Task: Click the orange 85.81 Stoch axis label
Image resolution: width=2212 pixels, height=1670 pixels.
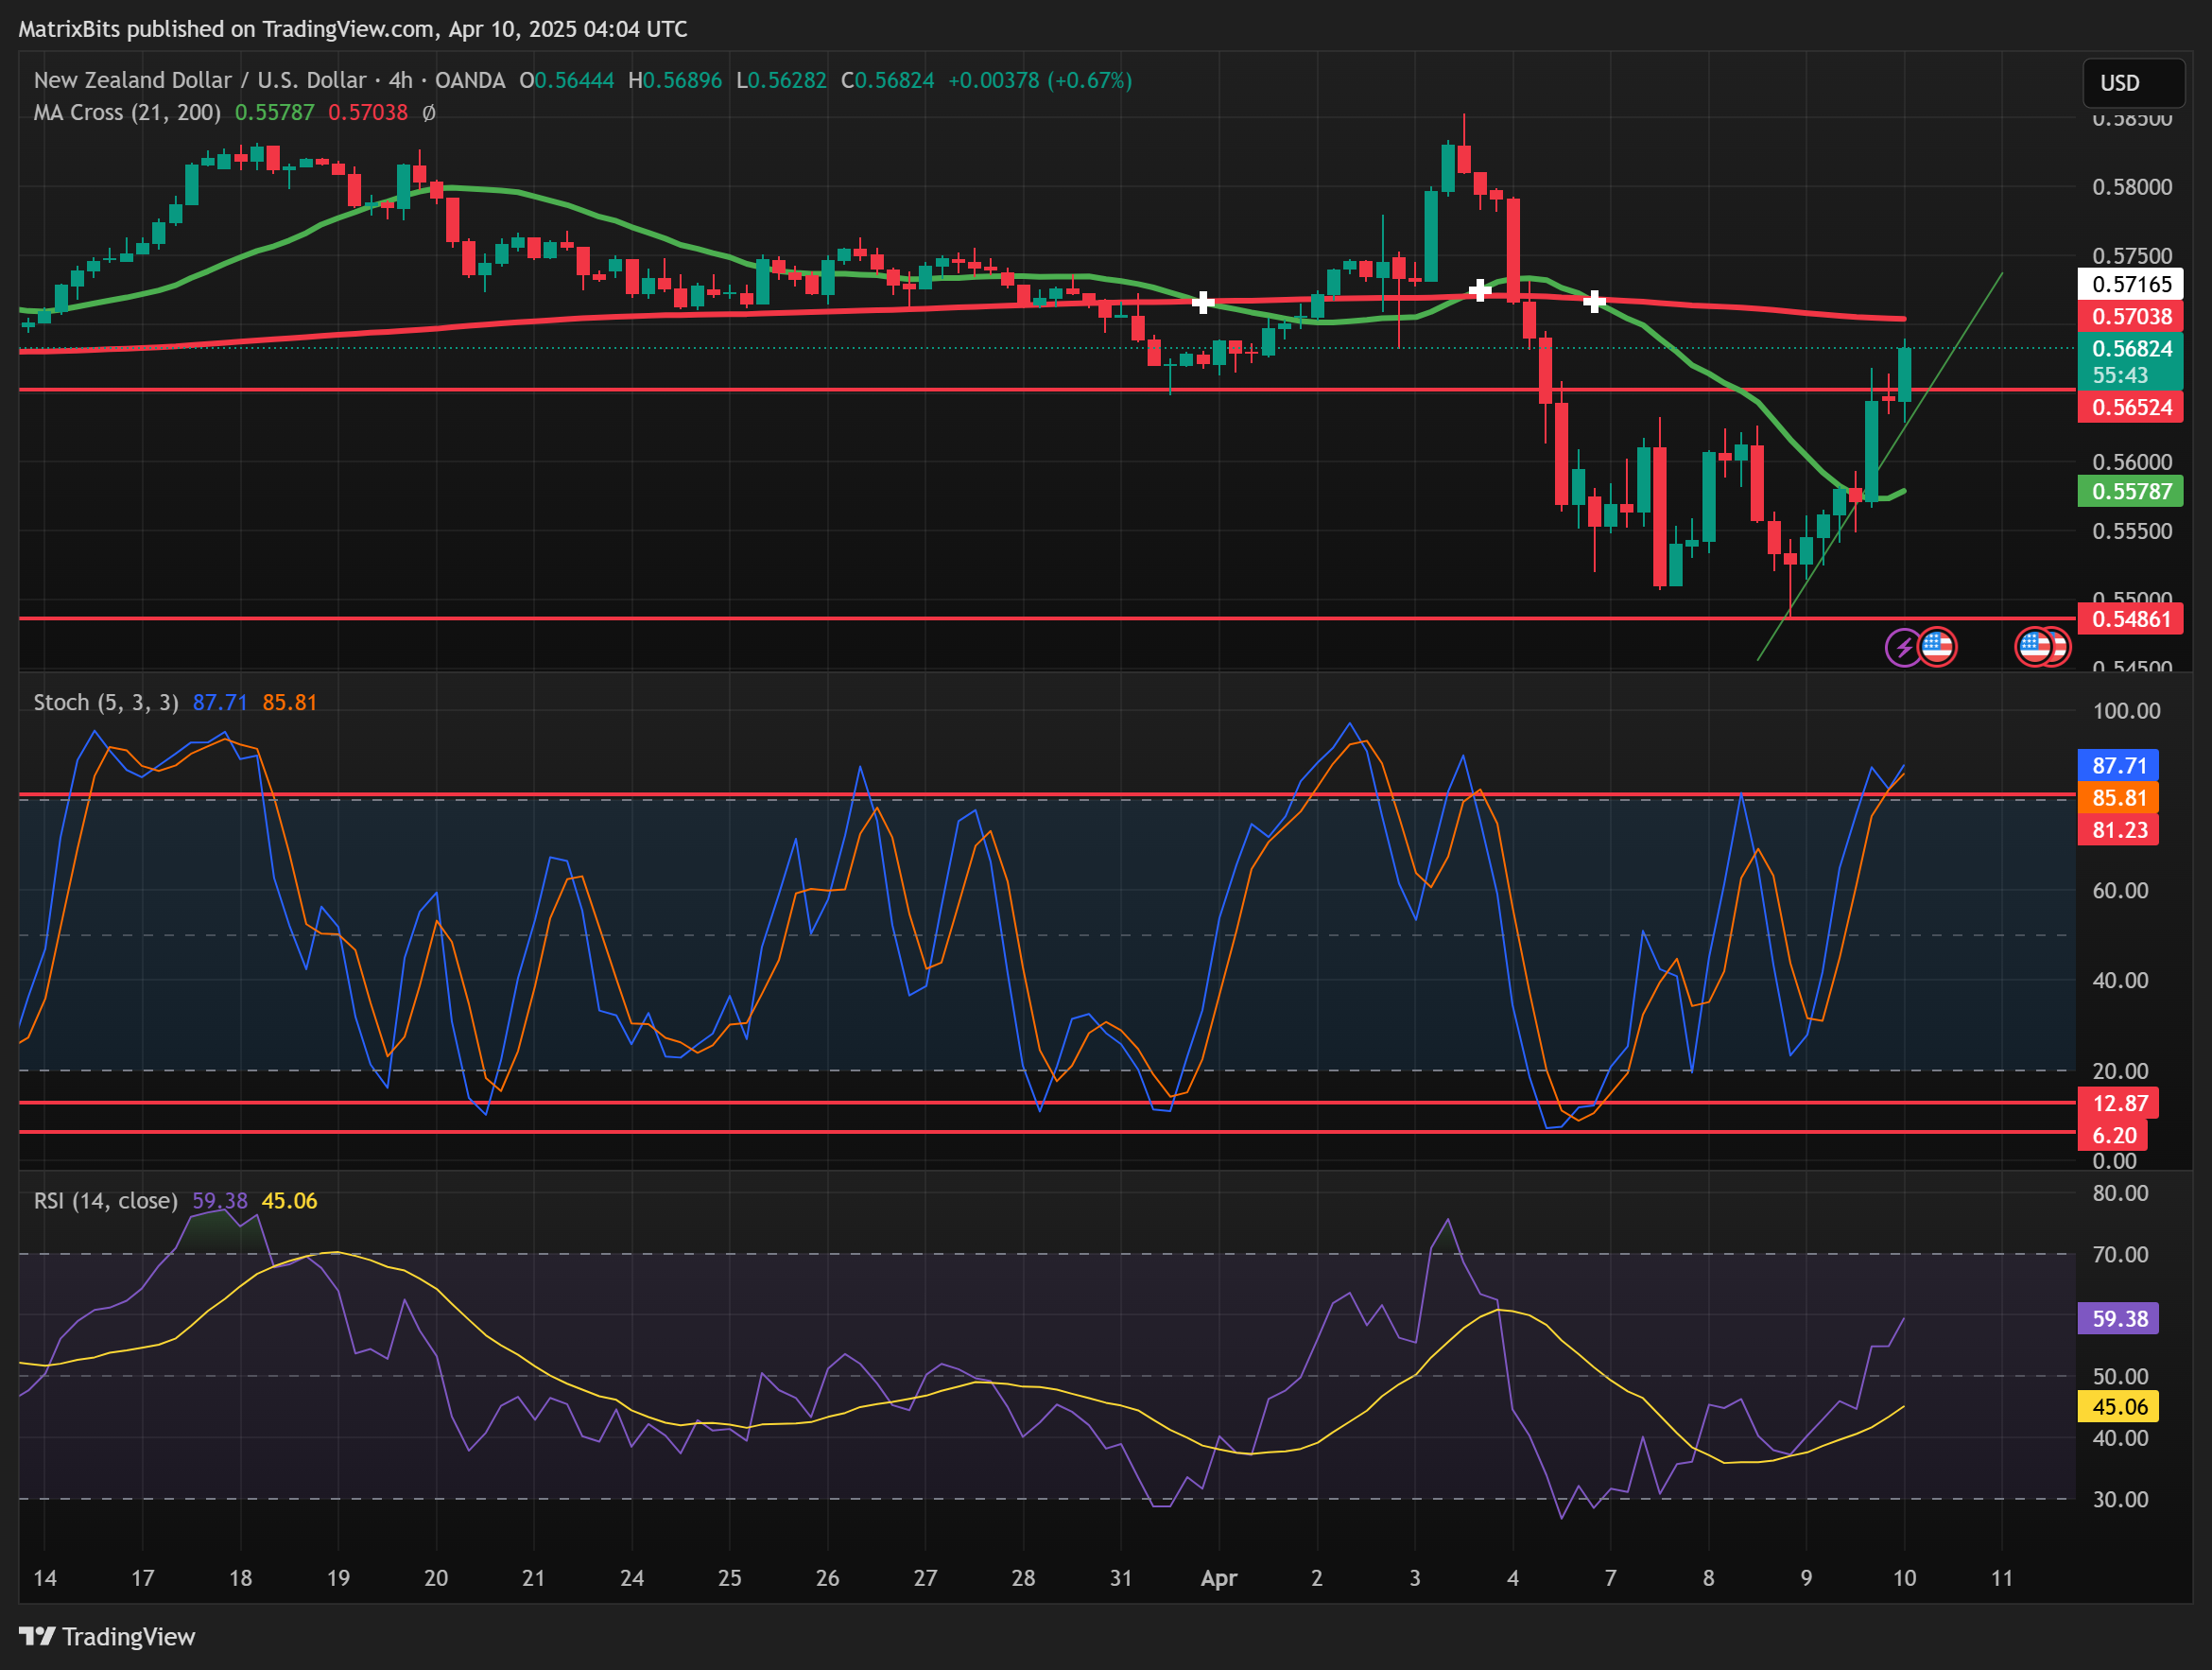Action: pos(2119,797)
